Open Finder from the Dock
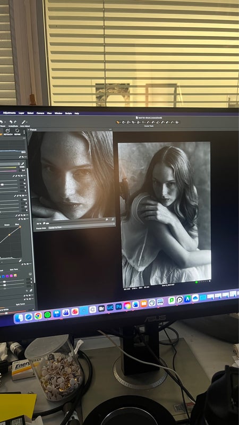Screen dimensions: 239x425 19,318
